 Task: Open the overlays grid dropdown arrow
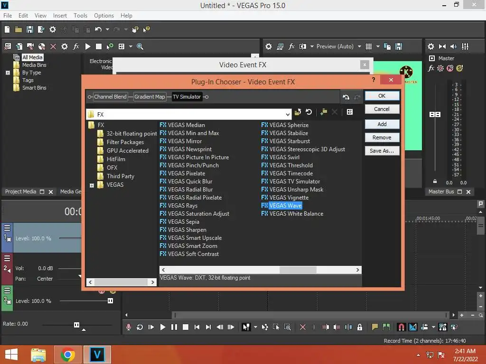(378, 46)
